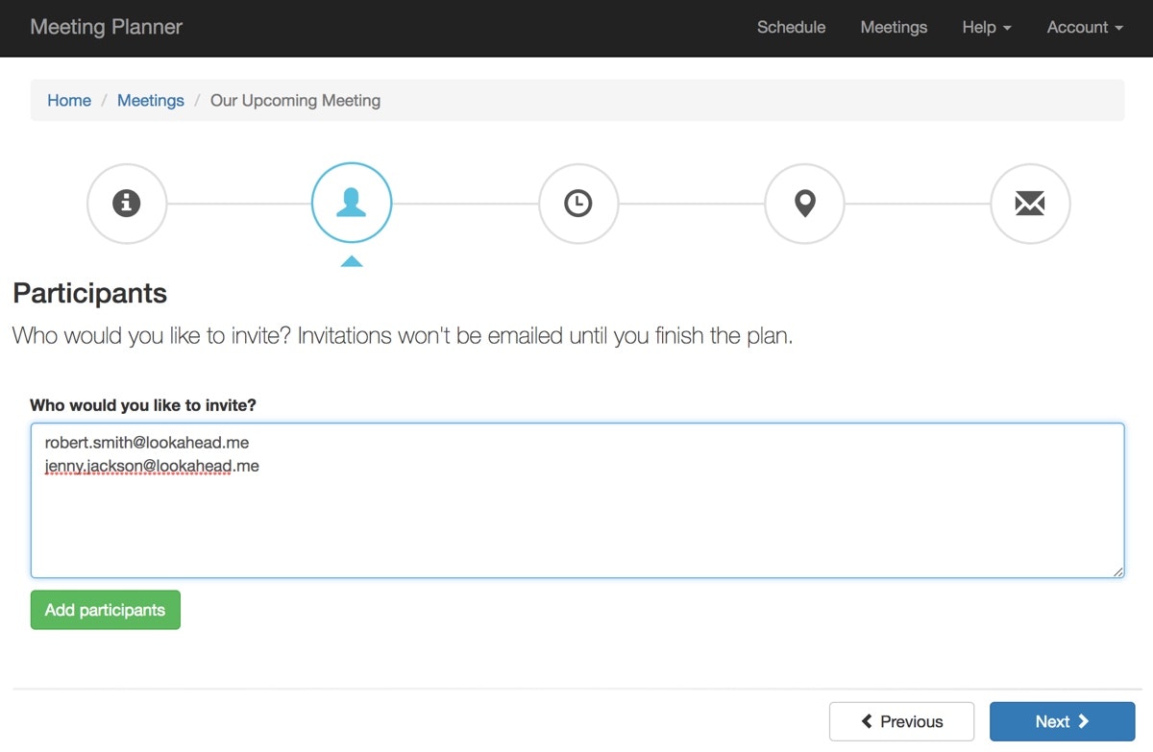Open the Info step icon
Screen dimensions: 1153x752
tap(127, 203)
